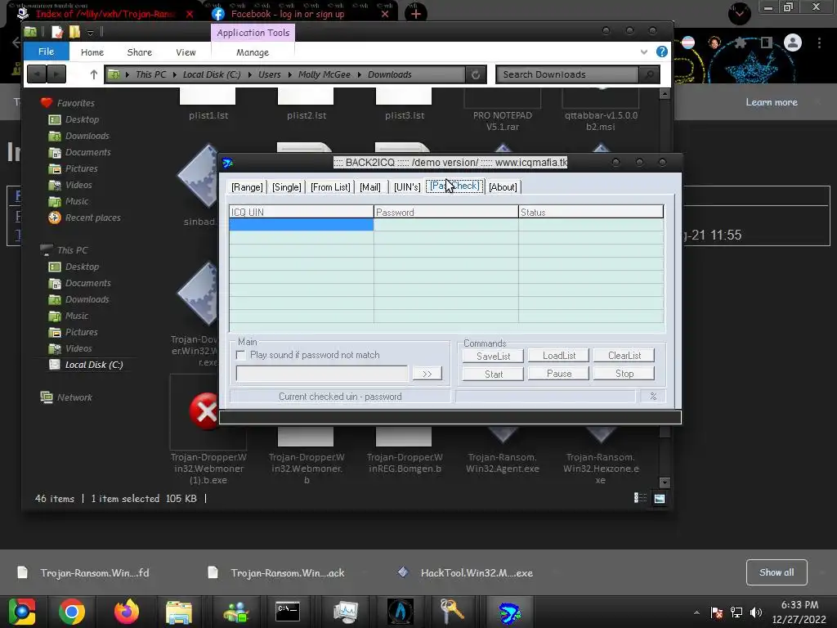This screenshot has width=837, height=628.
Task: Open the Home ribbon tab in Explorer
Action: [92, 52]
